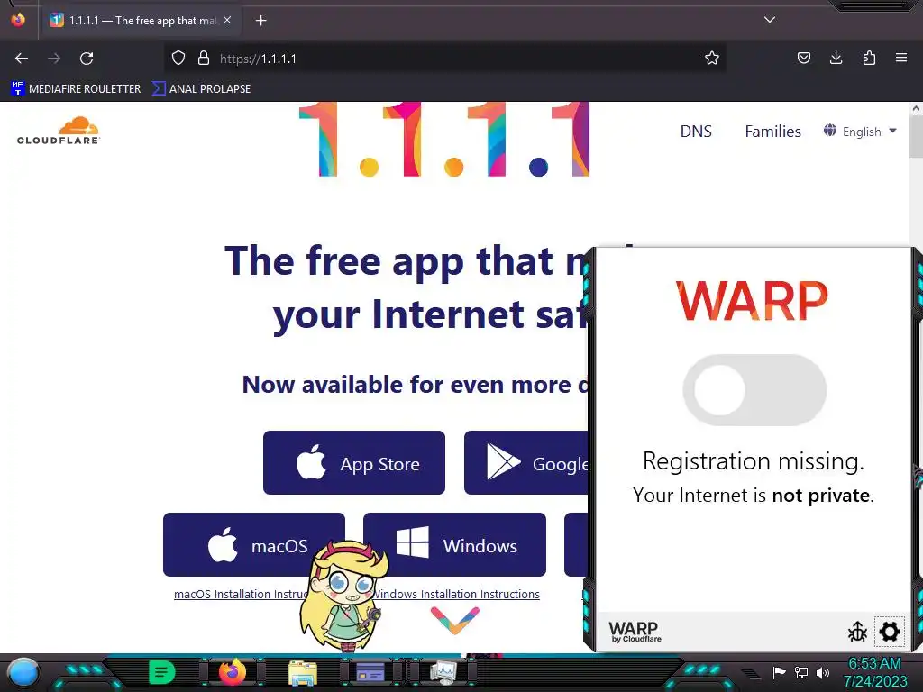The height and width of the screenshot is (692, 923).
Task: Open the Firefox hamburger menu
Action: (x=900, y=59)
